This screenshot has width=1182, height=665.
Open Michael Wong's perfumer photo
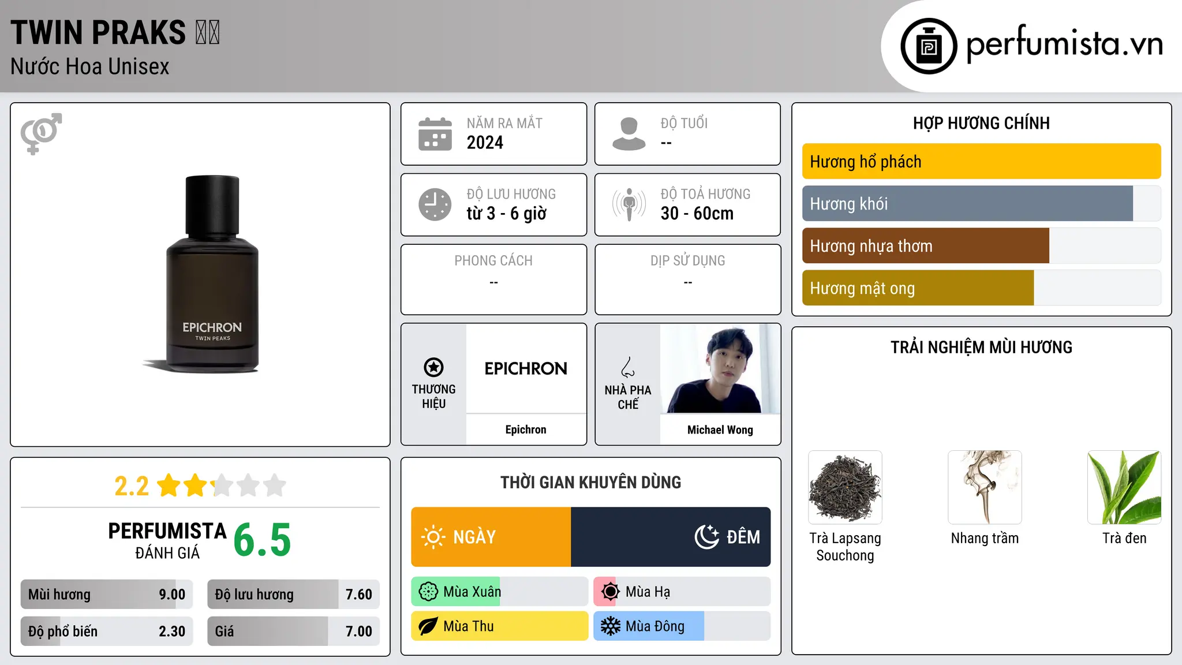tap(720, 368)
